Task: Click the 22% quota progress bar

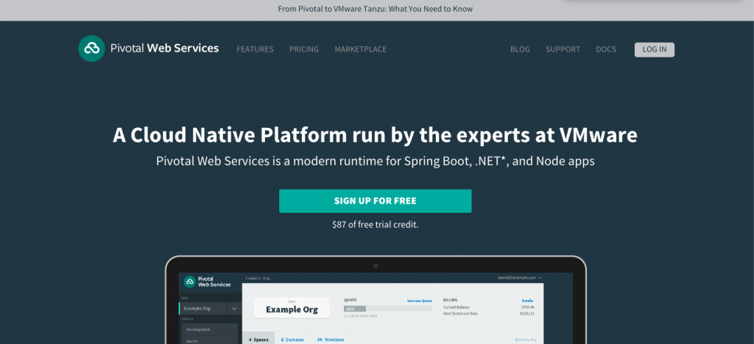Action: click(x=387, y=309)
